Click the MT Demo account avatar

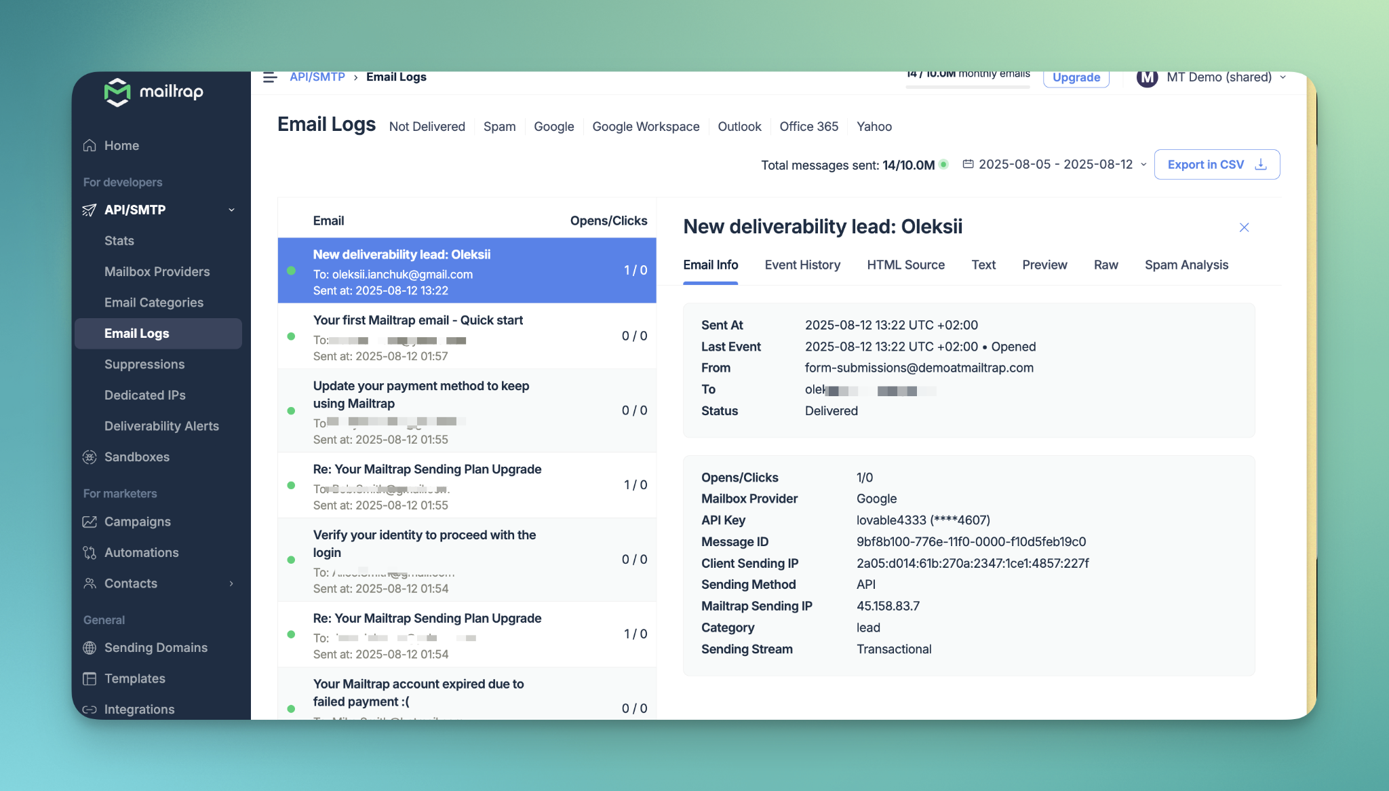[x=1147, y=78]
